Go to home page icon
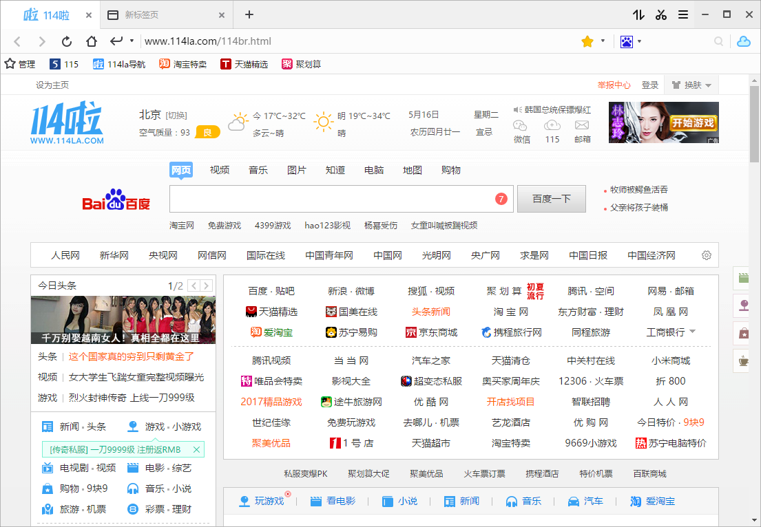This screenshot has width=761, height=527. pos(91,42)
